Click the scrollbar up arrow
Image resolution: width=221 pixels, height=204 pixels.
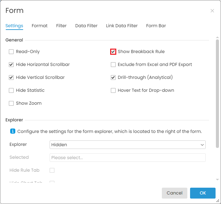click(217, 37)
